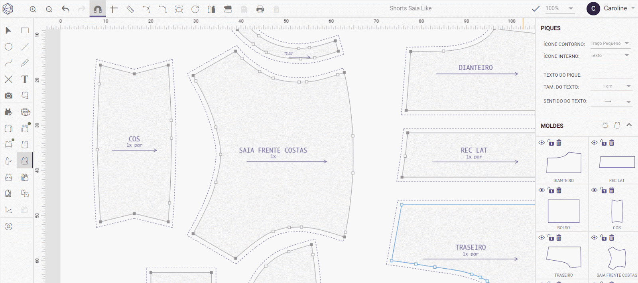Open the TAM. DO TEXTO dropdown
This screenshot has width=638, height=283.
[x=611, y=86]
